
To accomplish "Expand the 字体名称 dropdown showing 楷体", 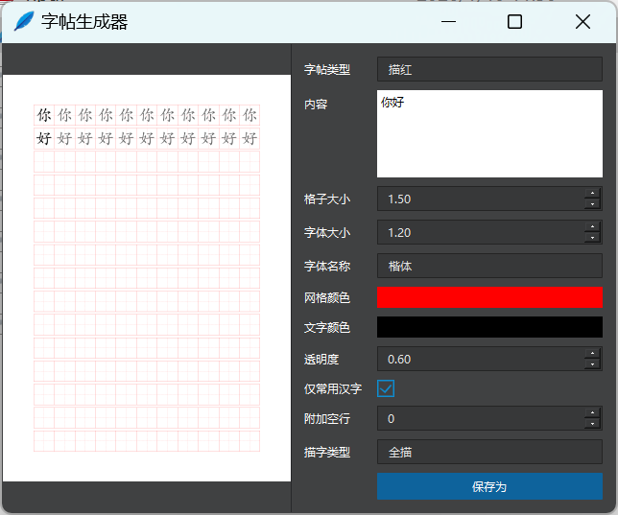I will 488,266.
